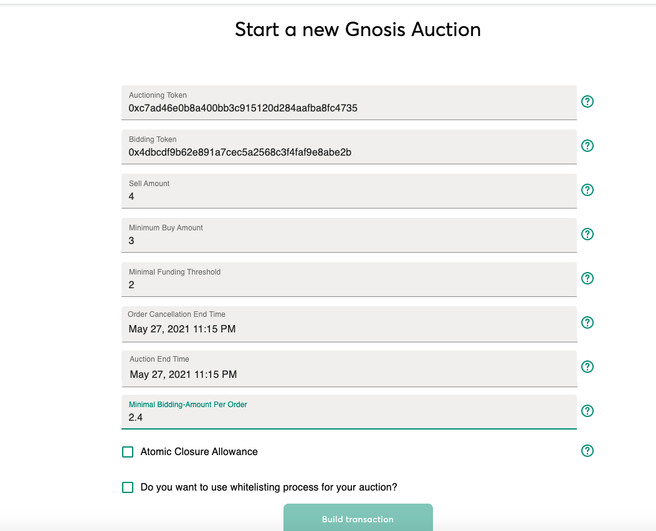The width and height of the screenshot is (656, 531).
Task: Enable the Atomic Closure Allowance checkbox
Action: (x=128, y=452)
